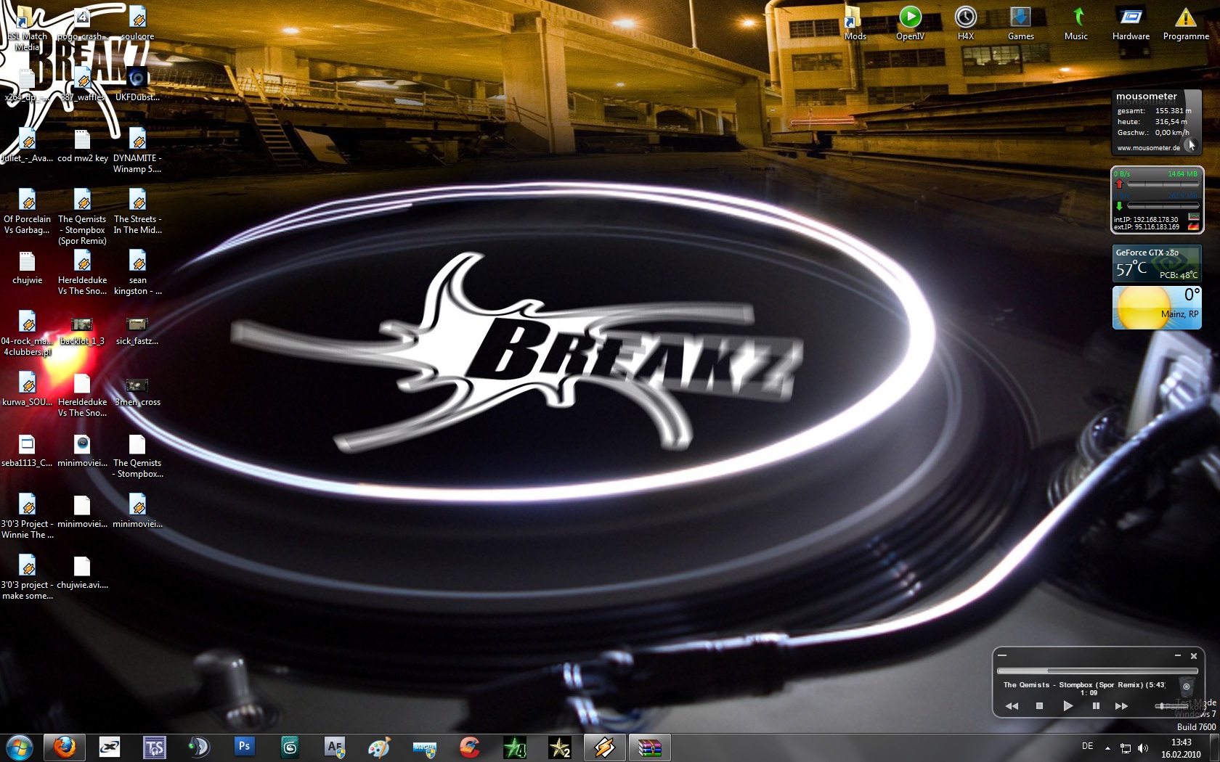
Task: Open the Hardware shortcut
Action: [x=1131, y=22]
